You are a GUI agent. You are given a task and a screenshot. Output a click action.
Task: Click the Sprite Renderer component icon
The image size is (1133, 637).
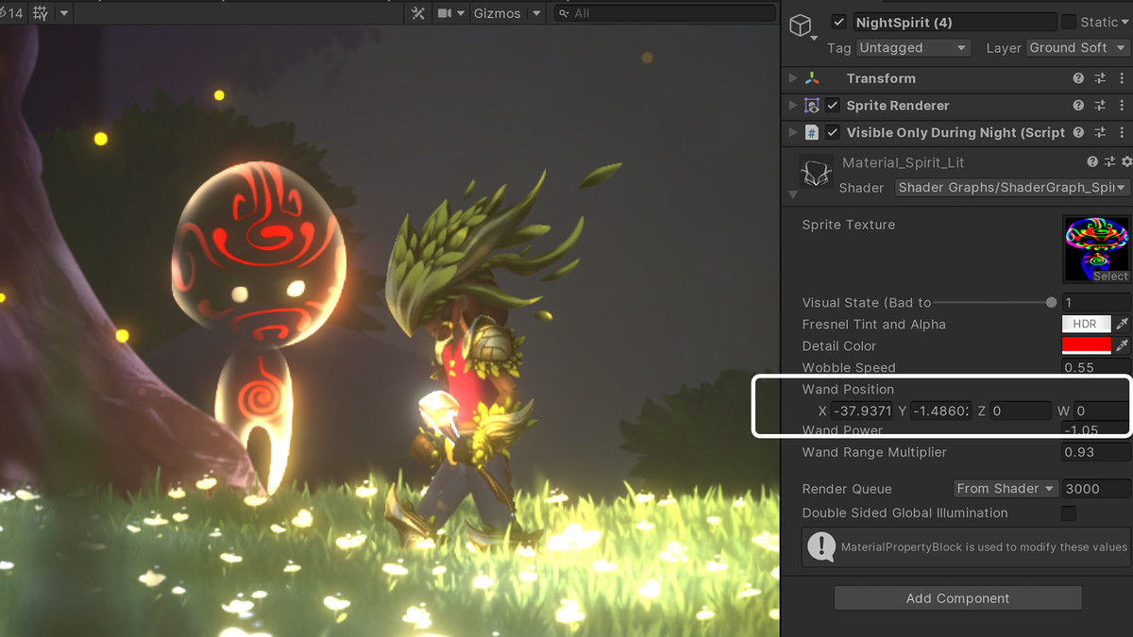812,106
